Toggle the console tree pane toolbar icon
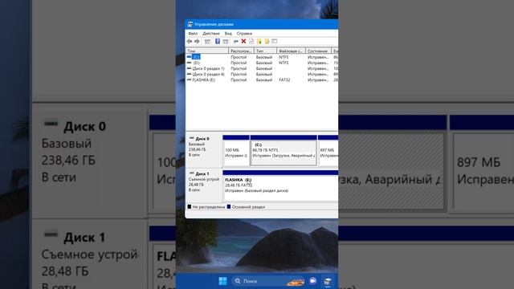 click(x=207, y=41)
